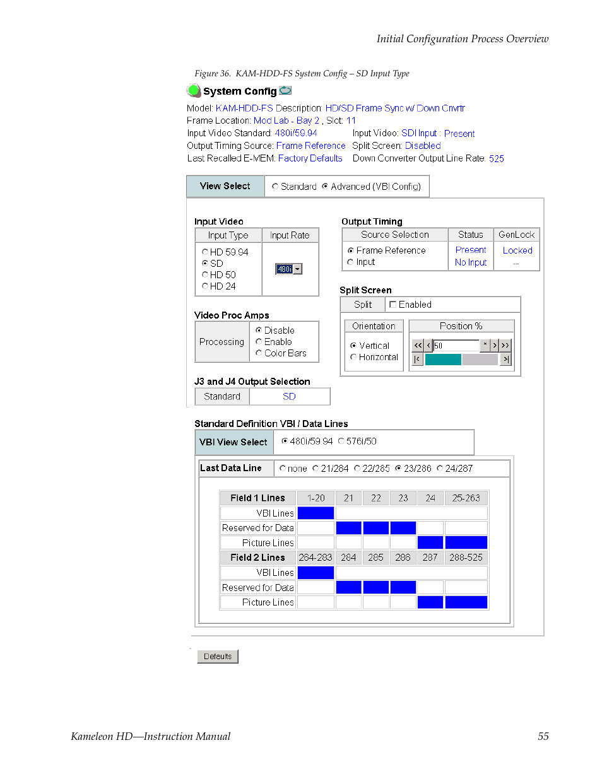Choose HD 59.94 input type

click(x=205, y=252)
